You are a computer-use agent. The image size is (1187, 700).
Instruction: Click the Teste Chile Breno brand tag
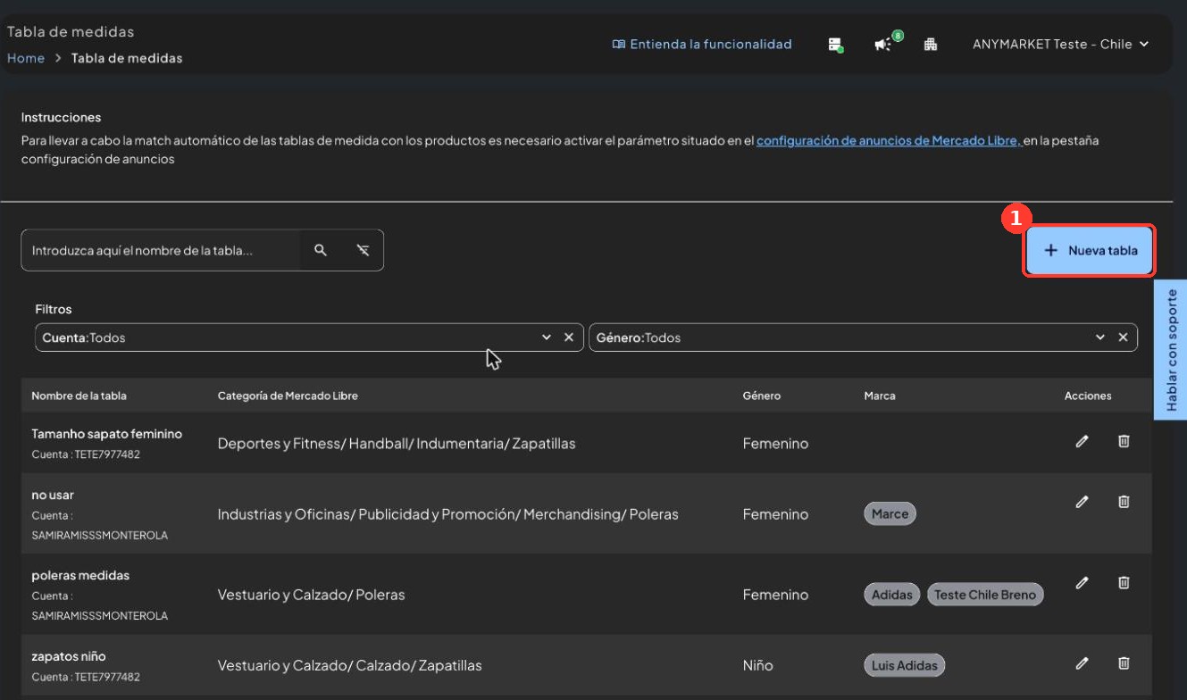(x=985, y=595)
